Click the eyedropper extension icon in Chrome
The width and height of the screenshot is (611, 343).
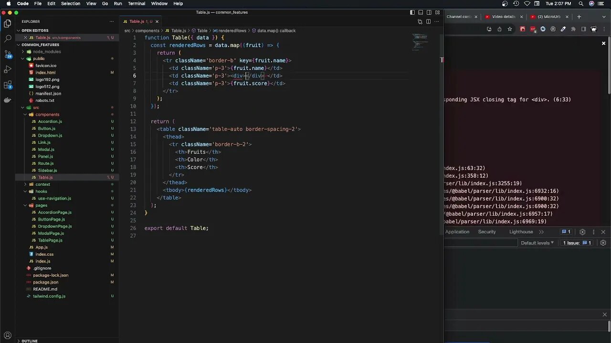563,29
